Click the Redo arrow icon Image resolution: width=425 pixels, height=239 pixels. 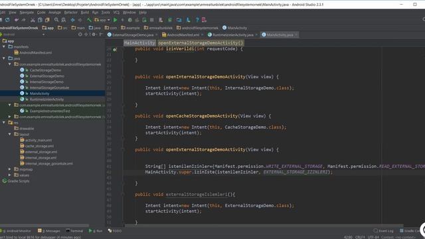pyautogui.click(x=24, y=20)
